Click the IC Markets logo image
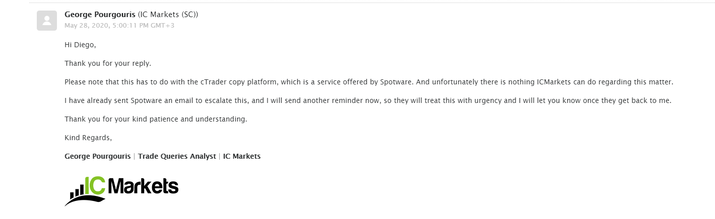Image resolution: width=715 pixels, height=219 pixels. click(x=121, y=191)
